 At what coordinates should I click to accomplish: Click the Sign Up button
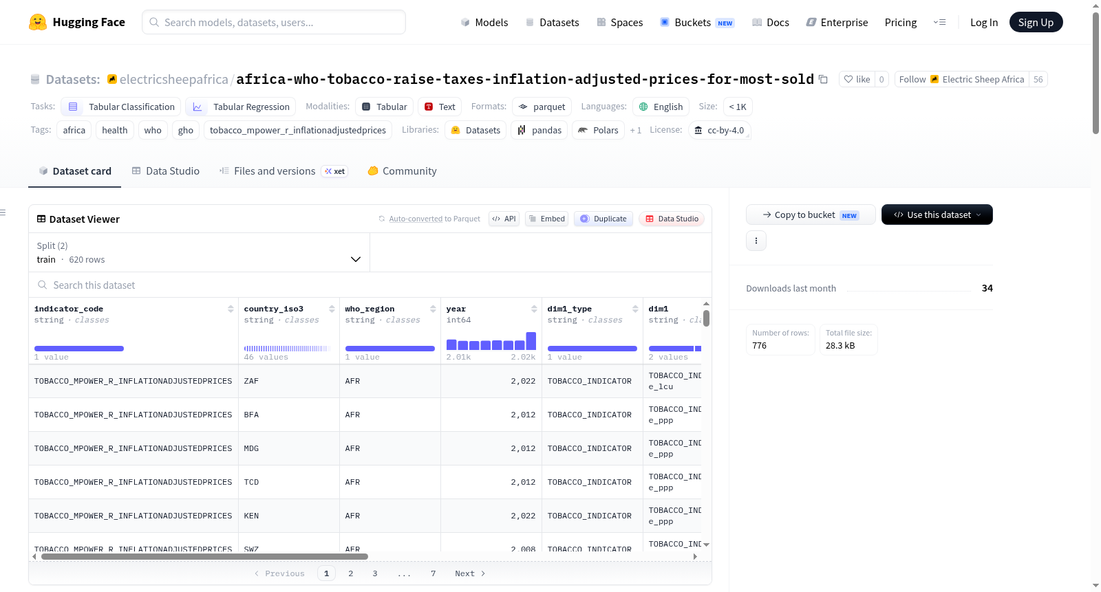1036,22
